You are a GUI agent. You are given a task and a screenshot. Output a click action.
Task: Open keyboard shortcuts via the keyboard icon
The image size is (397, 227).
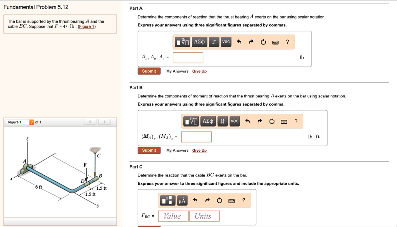point(275,42)
